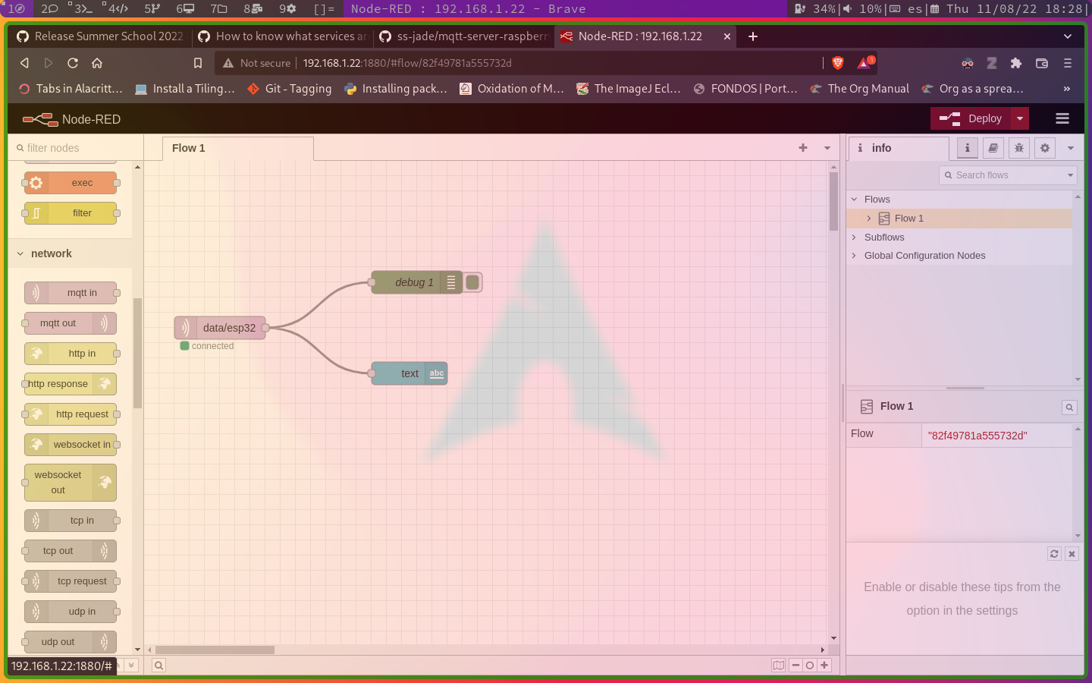Image resolution: width=1092 pixels, height=683 pixels.
Task: Close the tips box
Action: tap(1072, 554)
